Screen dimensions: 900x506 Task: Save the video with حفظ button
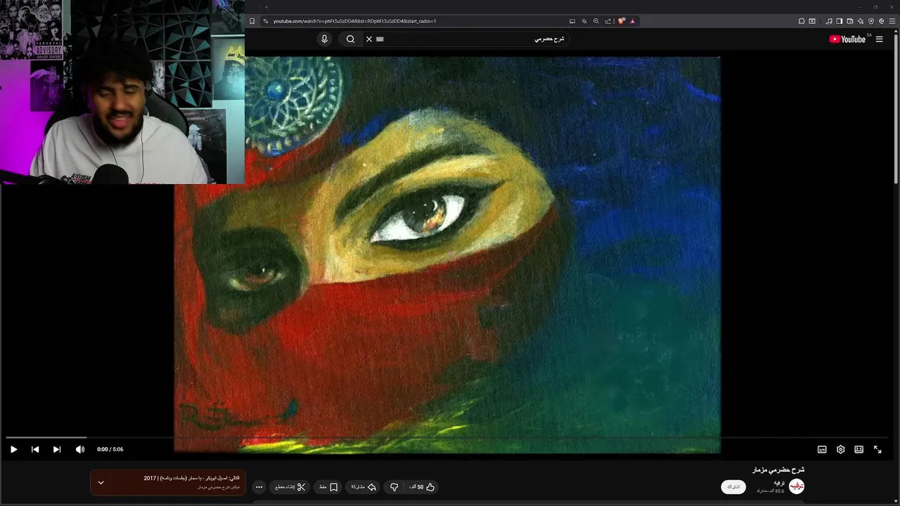(x=328, y=487)
